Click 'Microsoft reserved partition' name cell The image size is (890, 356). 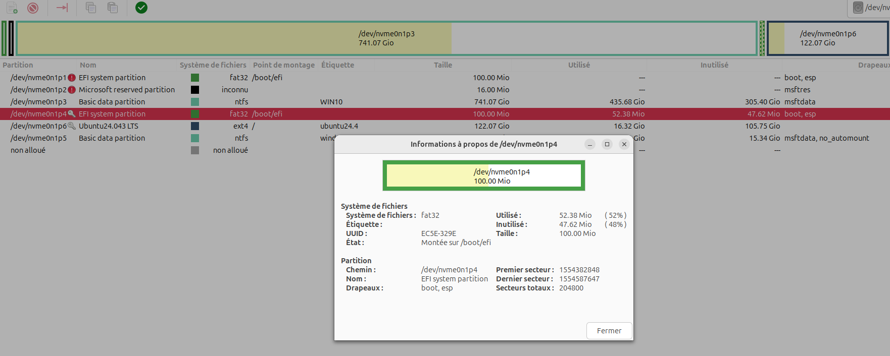127,90
